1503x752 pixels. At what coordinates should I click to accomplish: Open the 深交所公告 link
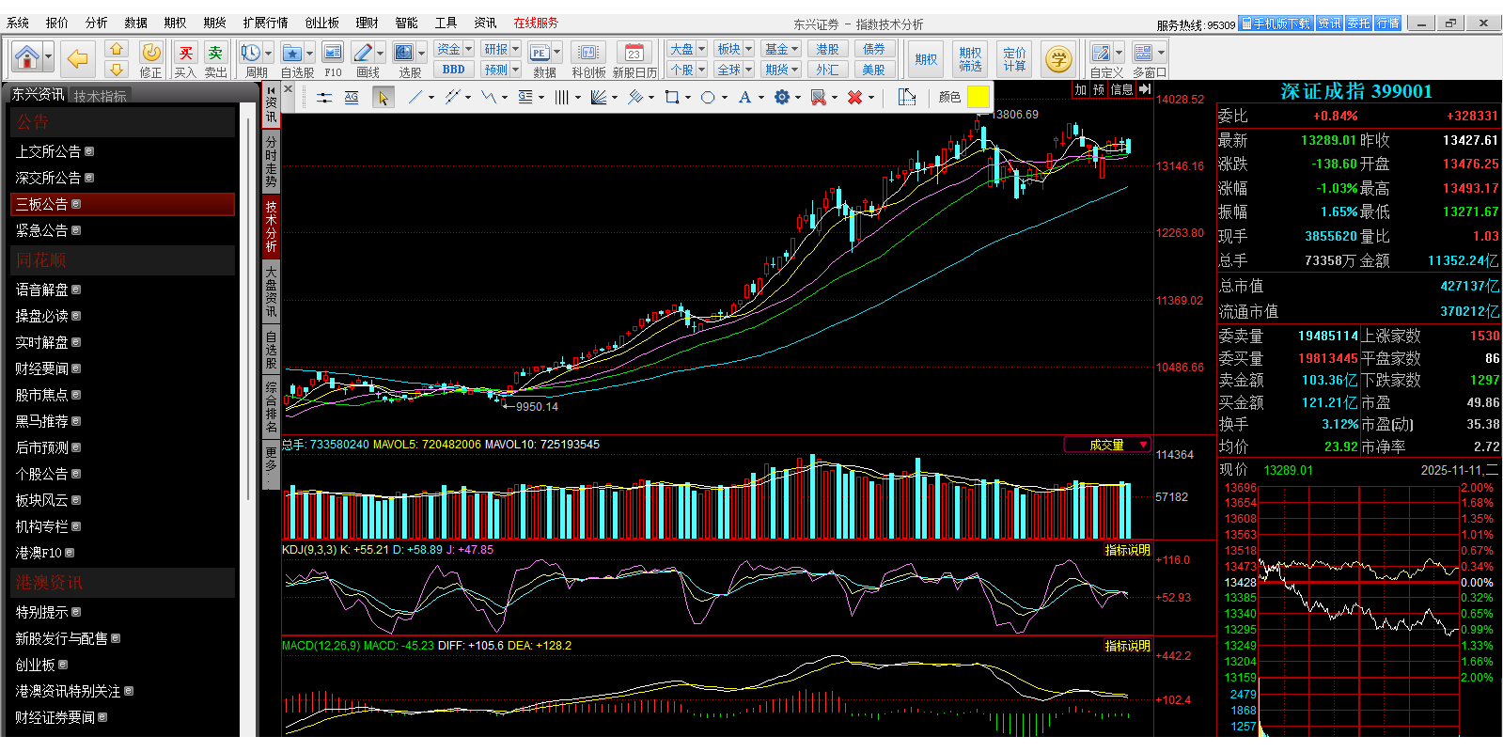tap(48, 178)
